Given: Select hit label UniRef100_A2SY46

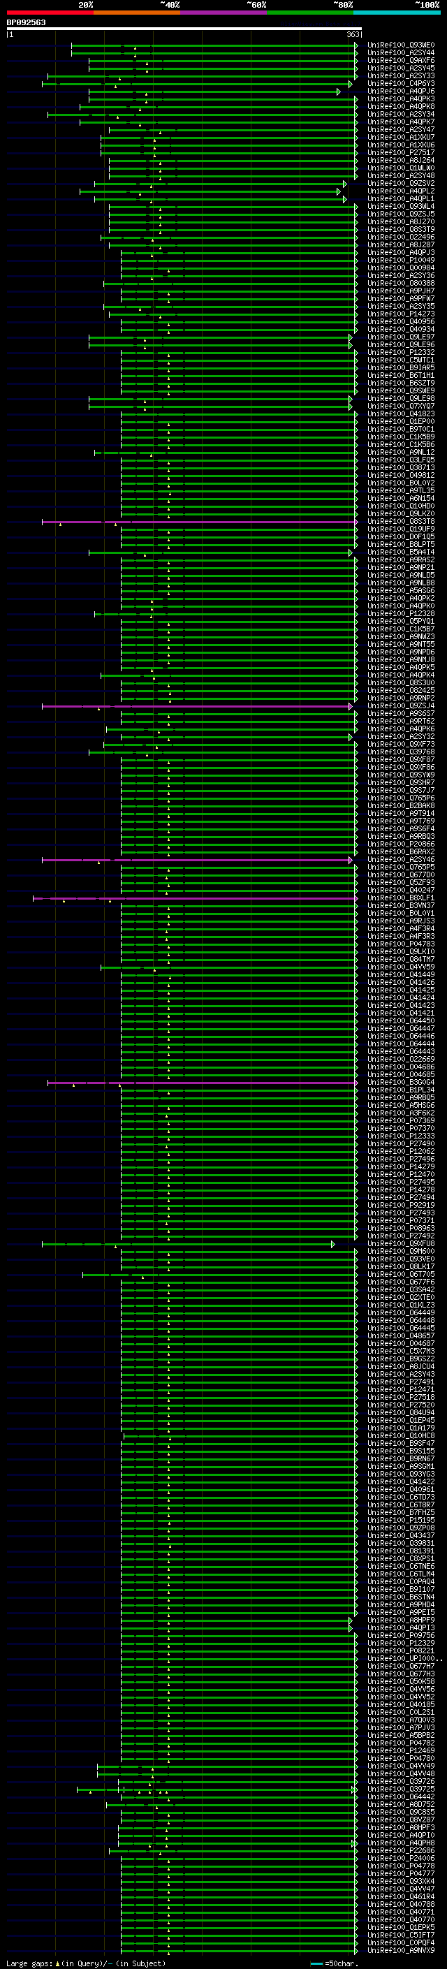Looking at the screenshot, I should pyautogui.click(x=400, y=859).
